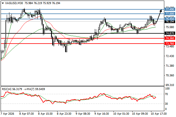Click the 8 Apr 23:30 time marker
This screenshot has height=117, width=176.
64,113
